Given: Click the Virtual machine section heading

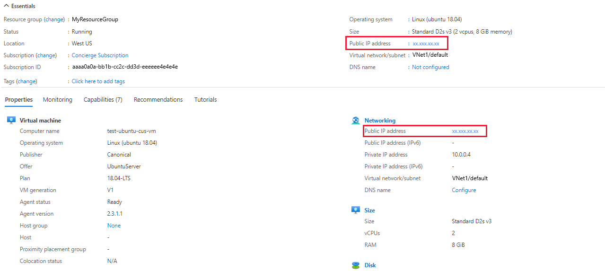Looking at the screenshot, I should click(40, 121).
